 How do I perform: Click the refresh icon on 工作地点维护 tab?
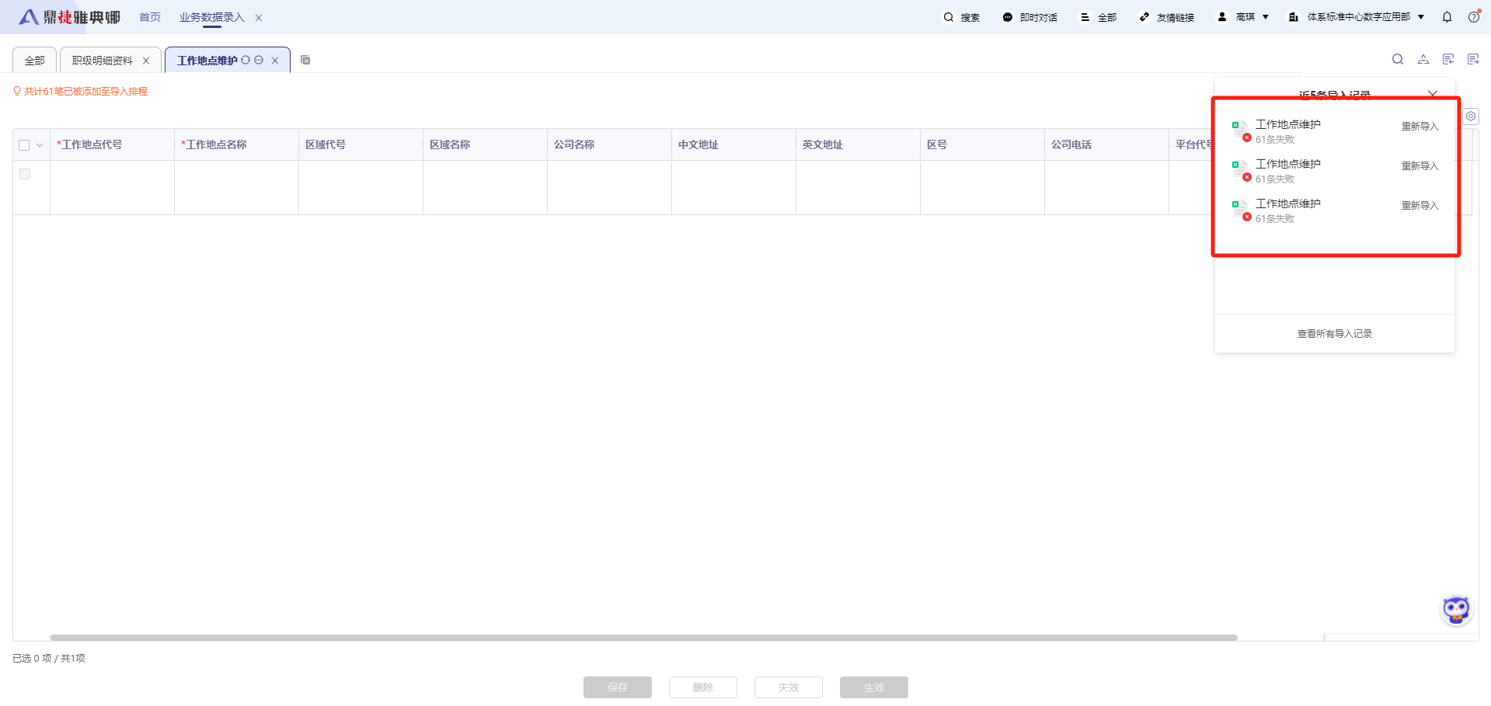246,60
